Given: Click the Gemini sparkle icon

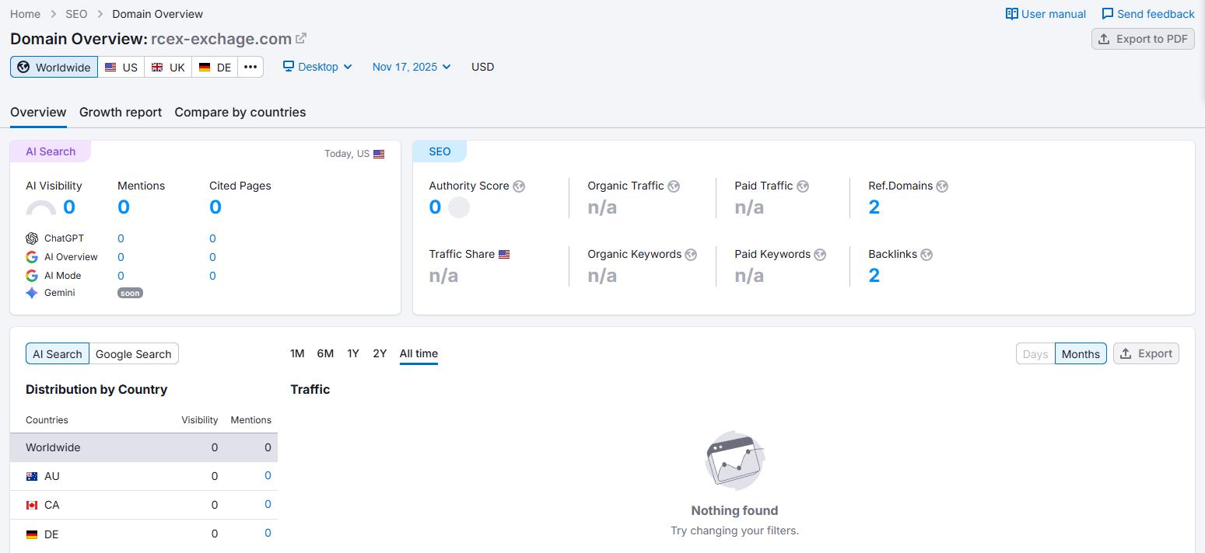Looking at the screenshot, I should (x=32, y=293).
